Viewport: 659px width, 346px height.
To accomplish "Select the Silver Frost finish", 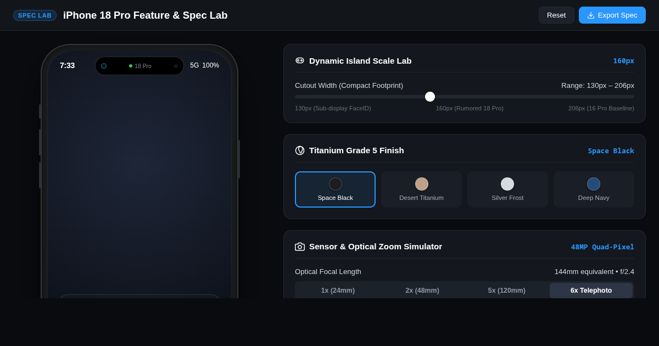I will (x=507, y=189).
